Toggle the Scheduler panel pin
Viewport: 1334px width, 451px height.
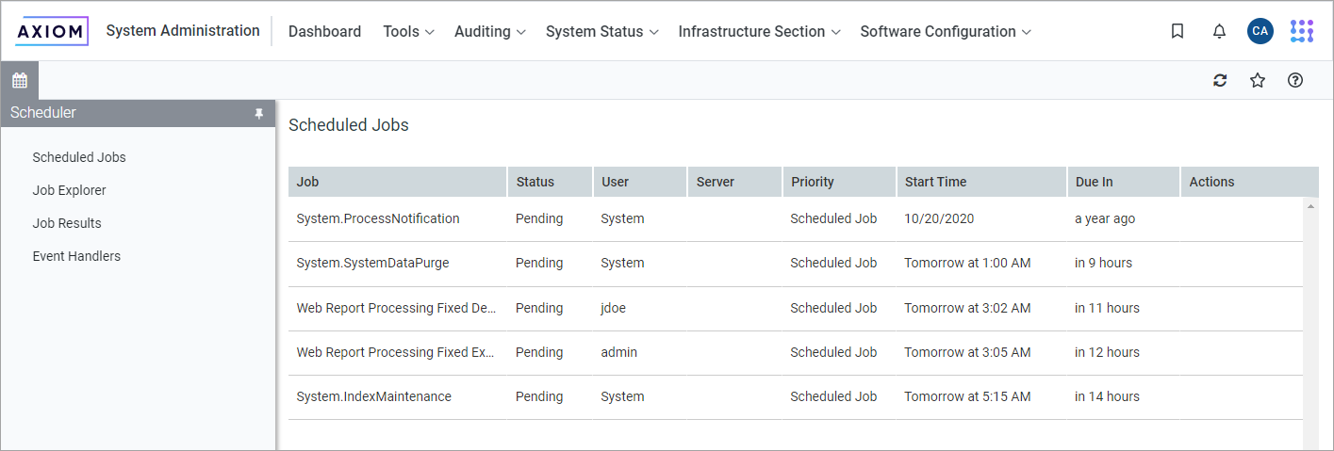pos(258,113)
